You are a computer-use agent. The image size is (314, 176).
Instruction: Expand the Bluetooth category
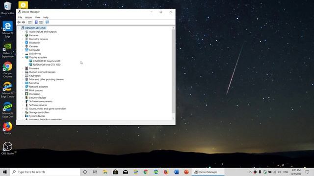pyautogui.click(x=23, y=43)
